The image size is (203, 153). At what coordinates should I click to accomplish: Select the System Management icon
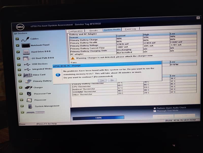30,106
